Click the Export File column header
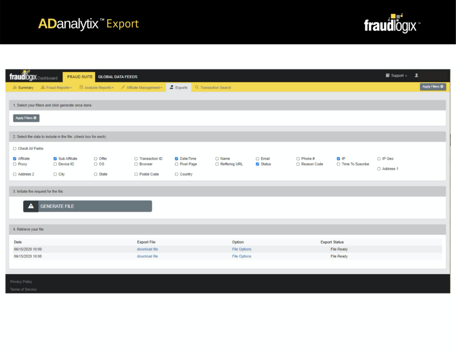Viewport: 456px width, 353px height. tap(146, 242)
